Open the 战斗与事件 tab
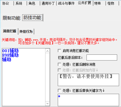This screenshot has height=107, width=121. point(66,3)
